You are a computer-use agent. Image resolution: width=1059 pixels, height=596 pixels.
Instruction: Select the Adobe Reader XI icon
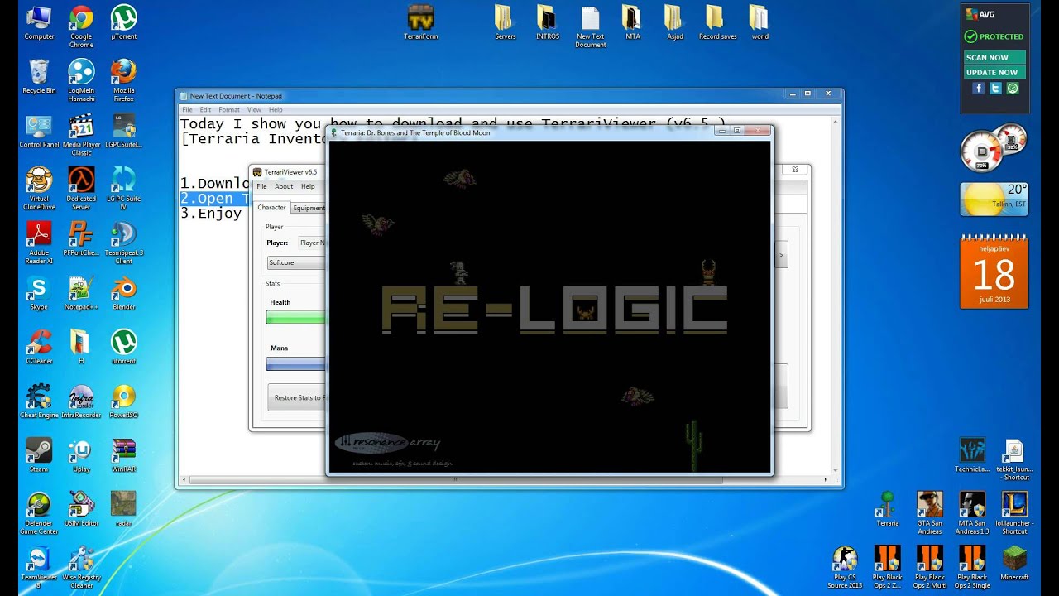pos(39,243)
